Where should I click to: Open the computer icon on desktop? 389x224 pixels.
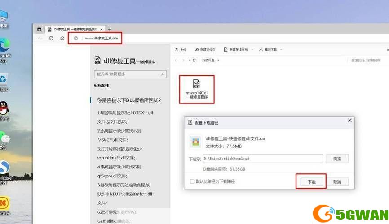(4, 18)
